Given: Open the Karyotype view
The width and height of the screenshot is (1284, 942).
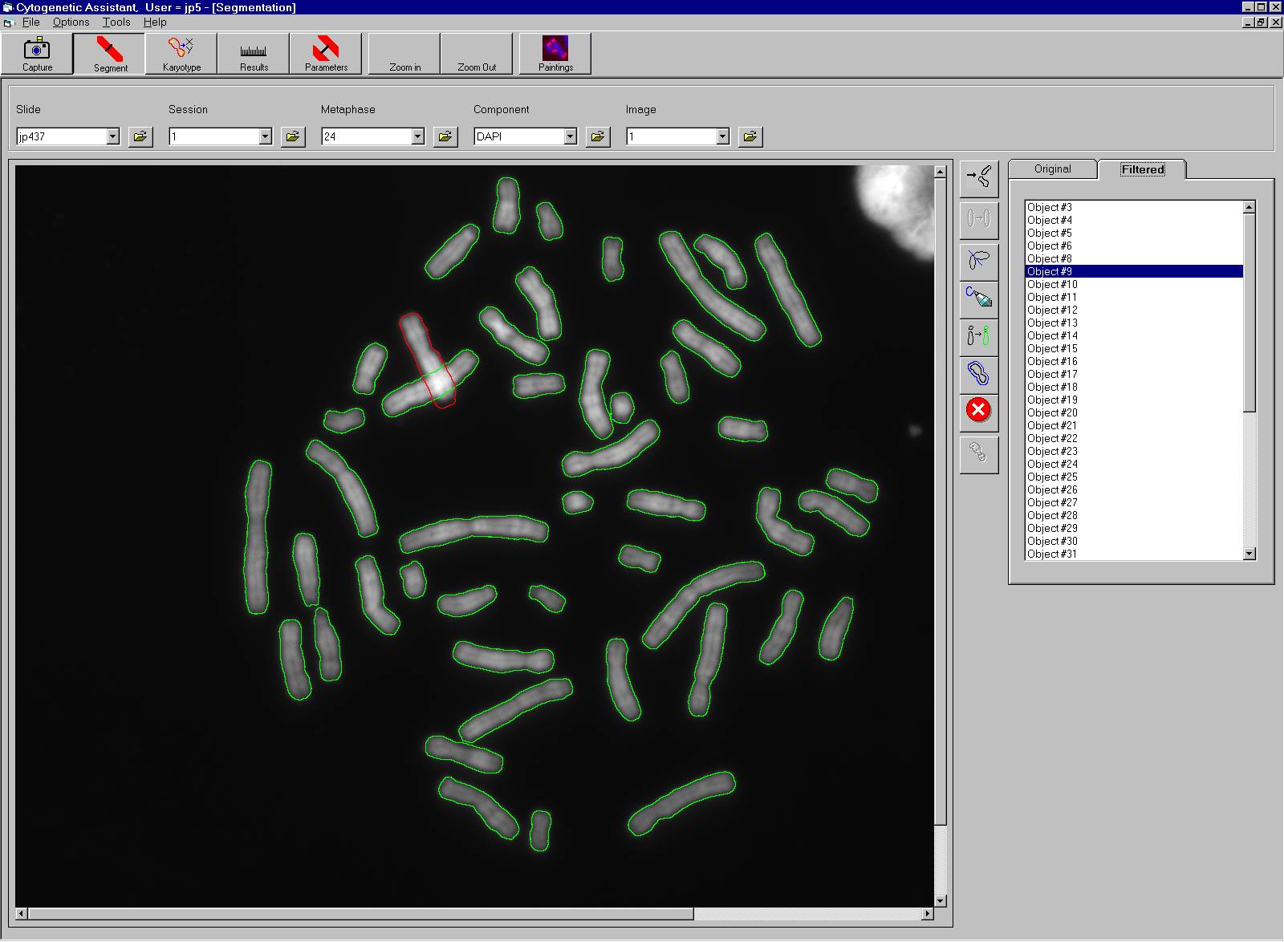Looking at the screenshot, I should coord(181,54).
